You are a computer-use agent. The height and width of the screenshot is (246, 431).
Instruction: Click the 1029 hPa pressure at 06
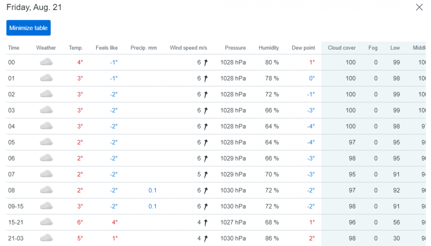(x=233, y=158)
